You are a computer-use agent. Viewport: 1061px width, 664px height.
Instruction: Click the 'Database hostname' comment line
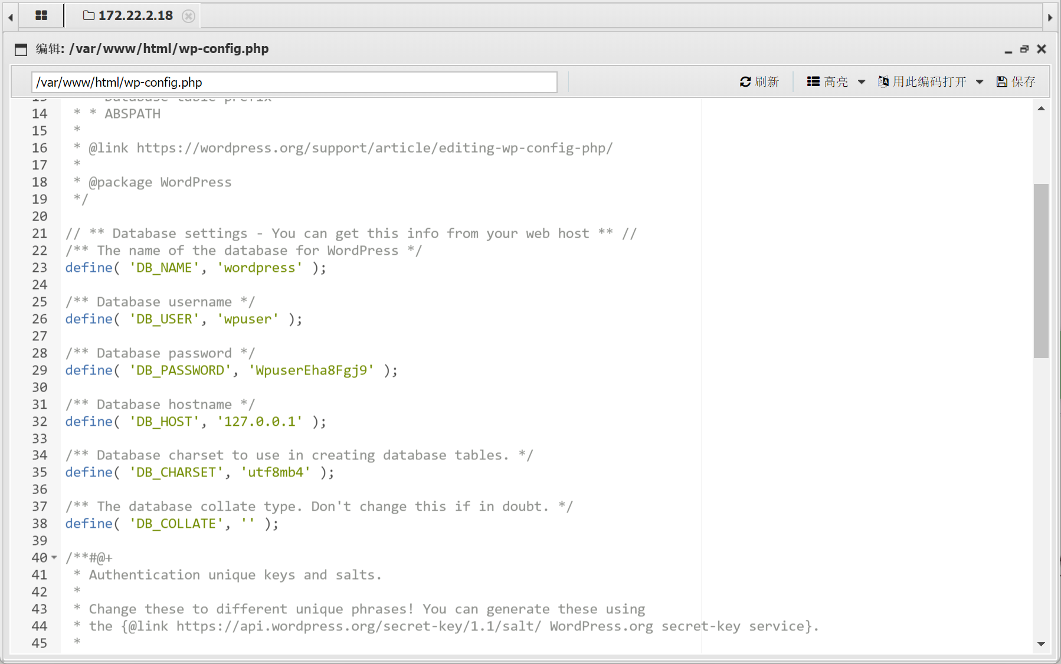[160, 405]
